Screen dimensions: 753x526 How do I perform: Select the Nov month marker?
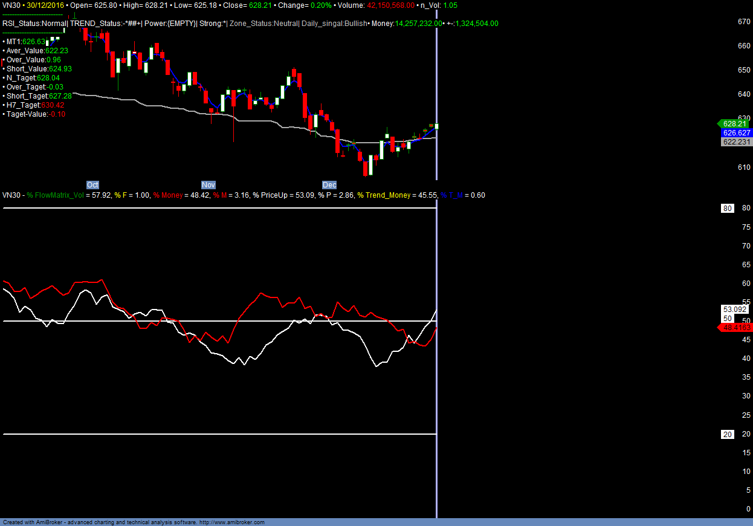pos(208,185)
